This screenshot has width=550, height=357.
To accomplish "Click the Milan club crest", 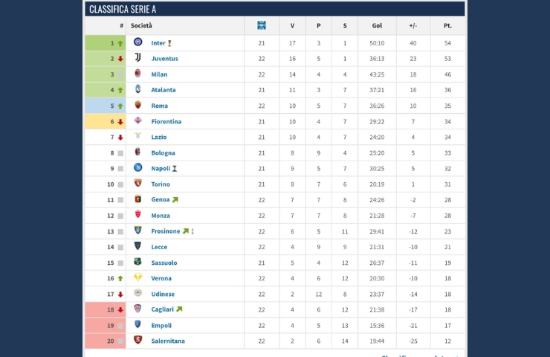I will (137, 74).
